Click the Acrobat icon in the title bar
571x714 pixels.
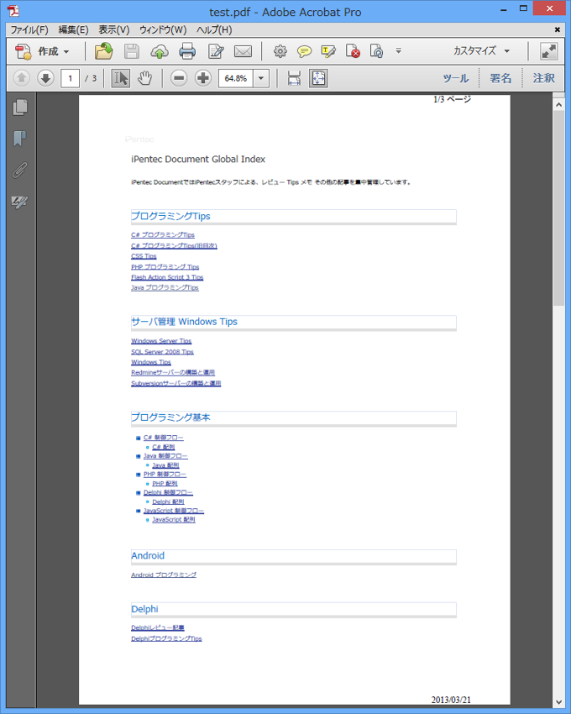tap(13, 10)
